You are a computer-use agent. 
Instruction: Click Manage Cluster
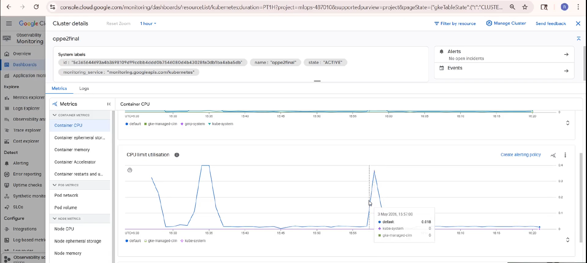click(506, 23)
